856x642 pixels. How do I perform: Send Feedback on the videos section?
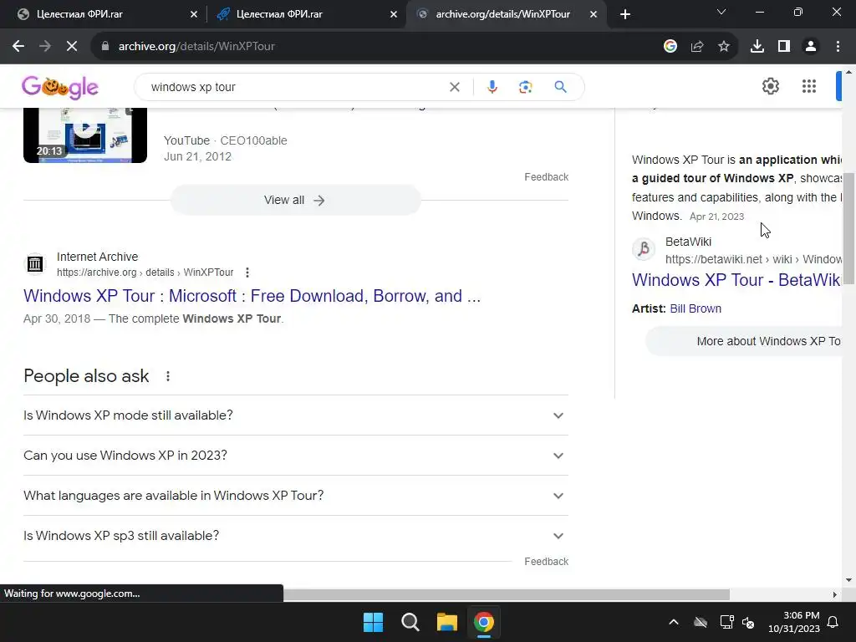(x=546, y=177)
